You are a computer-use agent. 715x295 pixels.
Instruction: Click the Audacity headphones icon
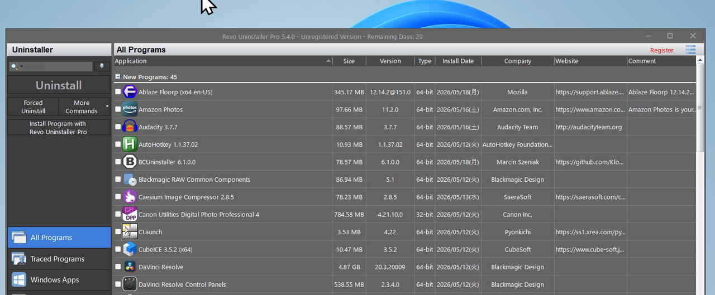130,127
